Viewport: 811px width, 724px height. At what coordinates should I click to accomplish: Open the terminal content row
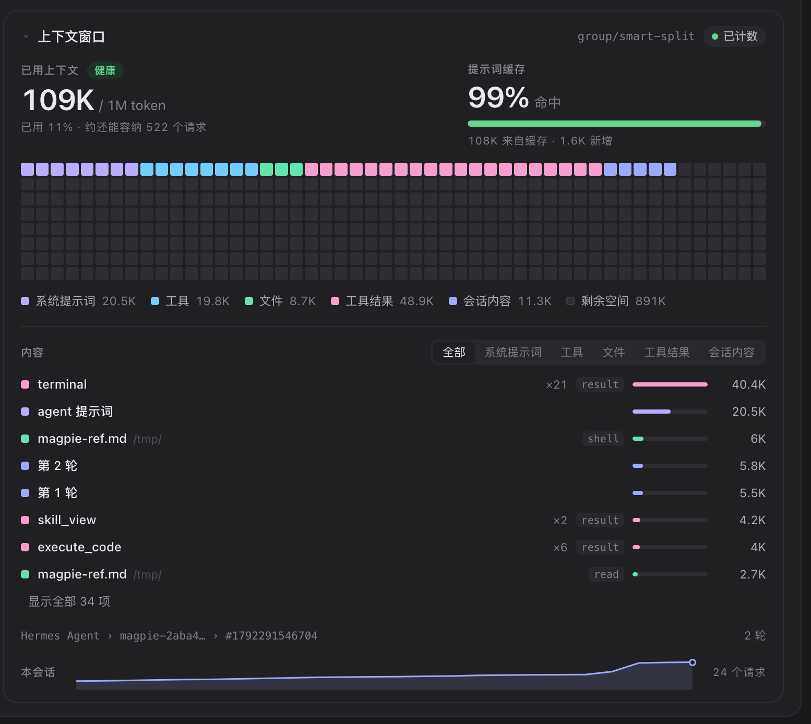pos(393,384)
